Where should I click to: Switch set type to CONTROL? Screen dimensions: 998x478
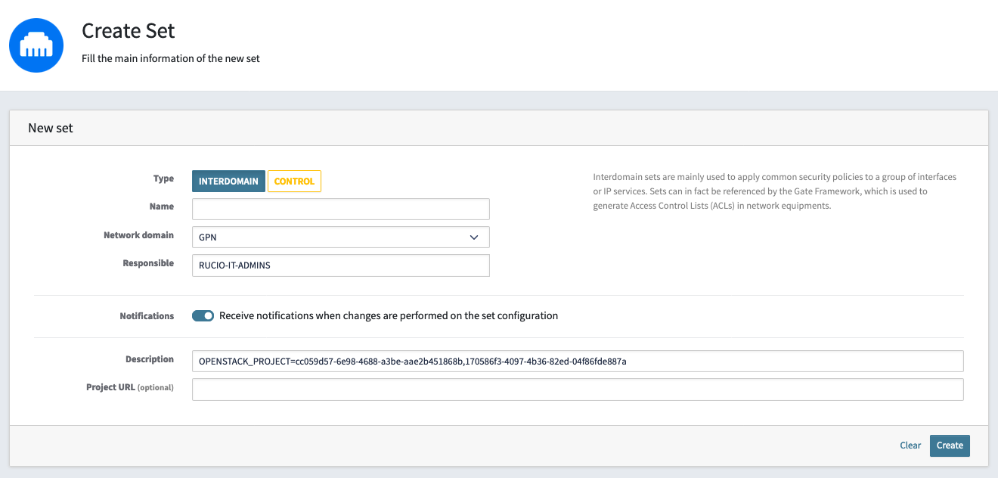coord(294,182)
